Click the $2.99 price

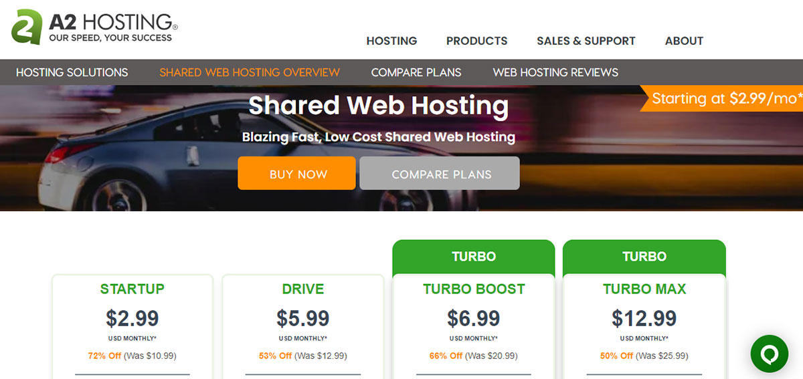pyautogui.click(x=132, y=318)
